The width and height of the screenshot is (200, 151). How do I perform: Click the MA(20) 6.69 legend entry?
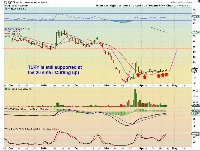[x=12, y=34]
